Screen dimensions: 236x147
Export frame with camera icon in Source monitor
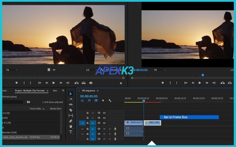point(91,83)
